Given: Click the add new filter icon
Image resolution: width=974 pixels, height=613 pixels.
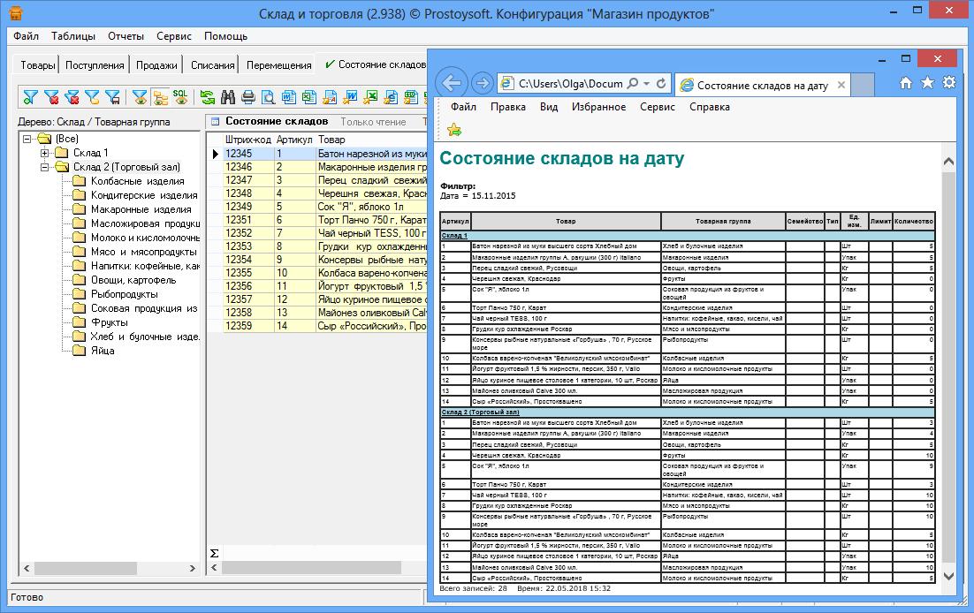Looking at the screenshot, I should point(31,97).
